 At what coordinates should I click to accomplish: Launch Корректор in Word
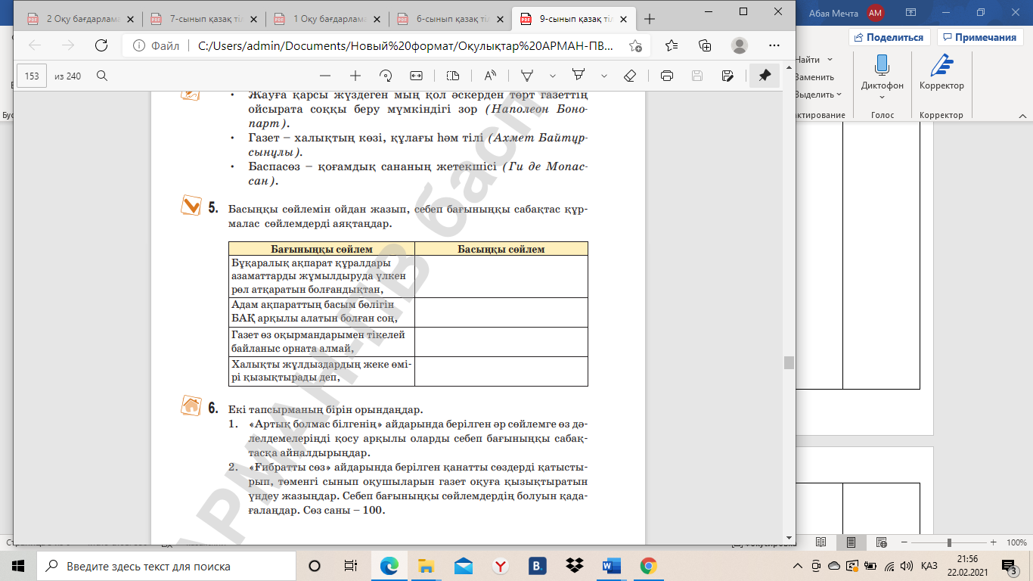941,76
